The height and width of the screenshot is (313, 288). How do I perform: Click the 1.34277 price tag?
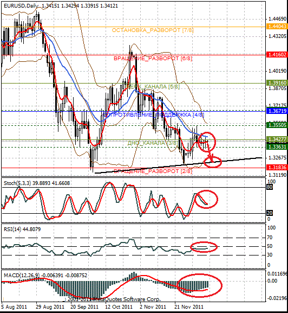(277, 139)
